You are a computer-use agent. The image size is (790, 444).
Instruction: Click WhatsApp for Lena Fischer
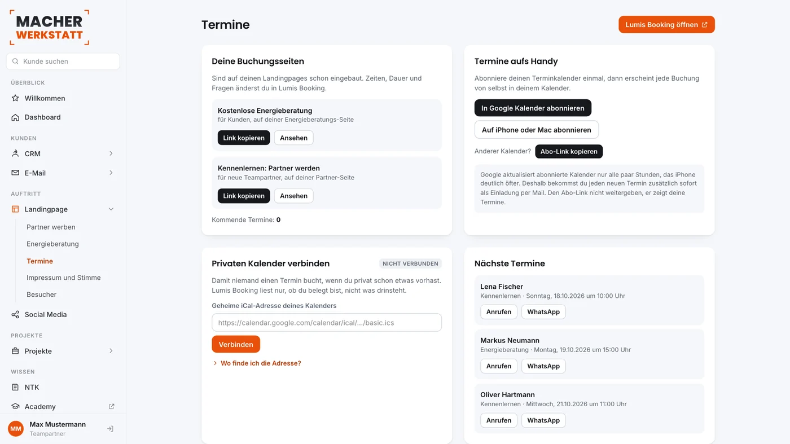point(543,312)
